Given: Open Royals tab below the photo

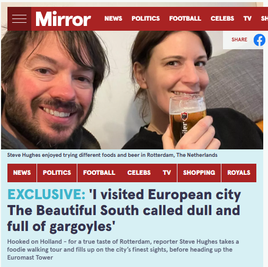Looking at the screenshot, I should 239,173.
